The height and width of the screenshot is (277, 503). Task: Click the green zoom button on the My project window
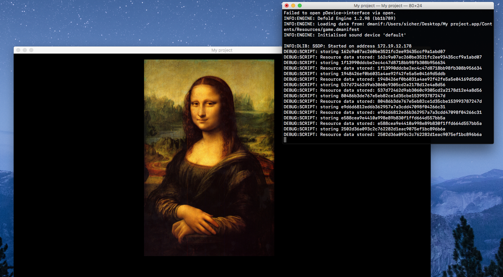(x=31, y=50)
